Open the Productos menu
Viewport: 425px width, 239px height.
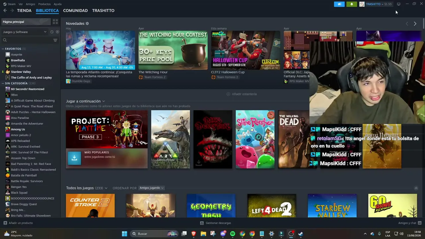pos(44,4)
